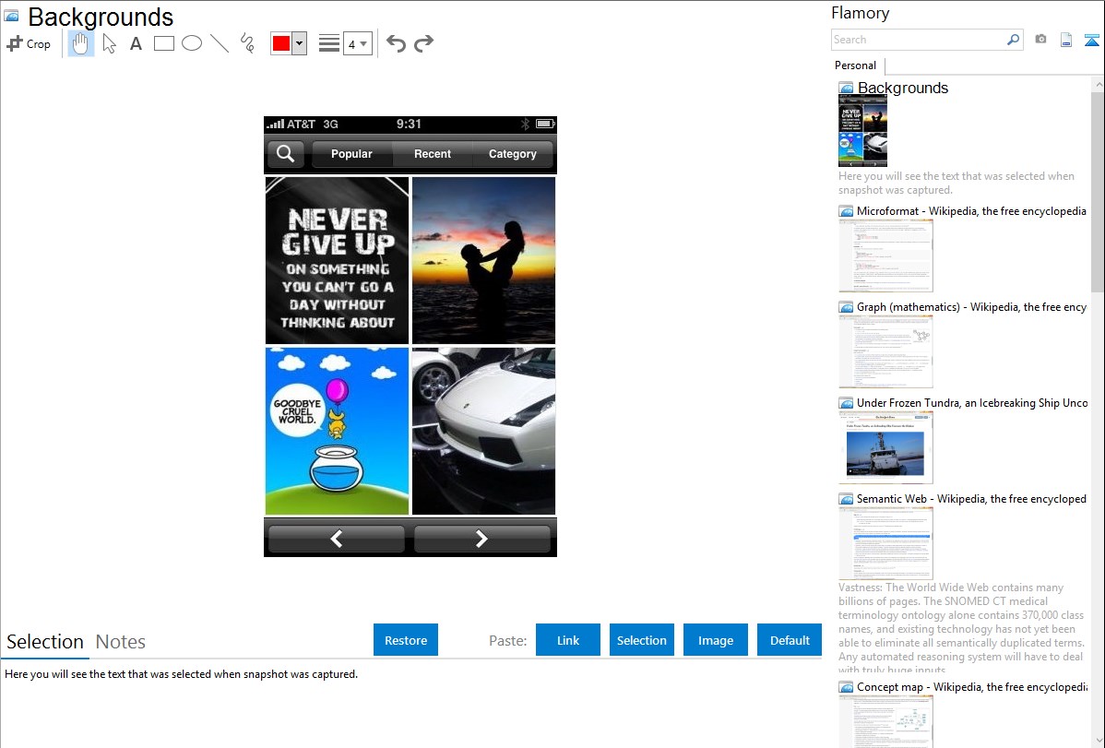Viewport: 1105px width, 748px height.
Task: Select the straight line tool
Action: 220,43
